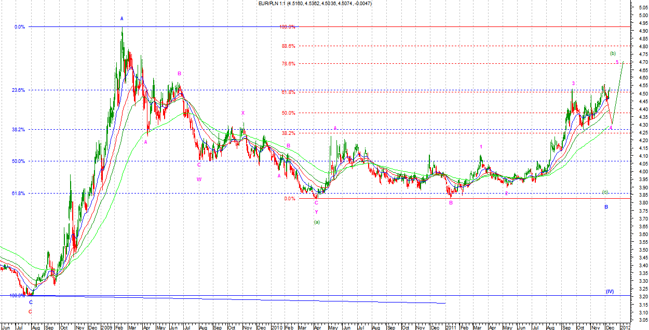This screenshot has width=649, height=330.
Task: Click the blue 0.0% Fibonacci label
Action: (x=20, y=27)
